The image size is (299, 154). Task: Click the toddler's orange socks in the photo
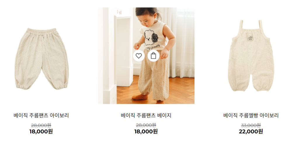click(x=140, y=97)
